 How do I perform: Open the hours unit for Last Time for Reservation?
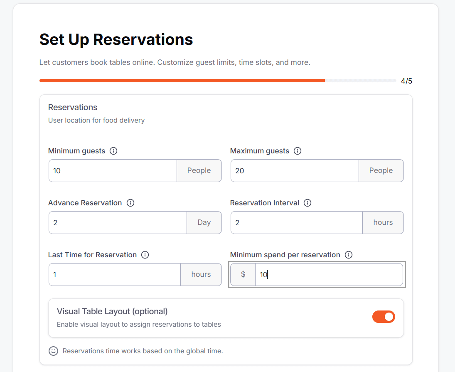pos(201,274)
